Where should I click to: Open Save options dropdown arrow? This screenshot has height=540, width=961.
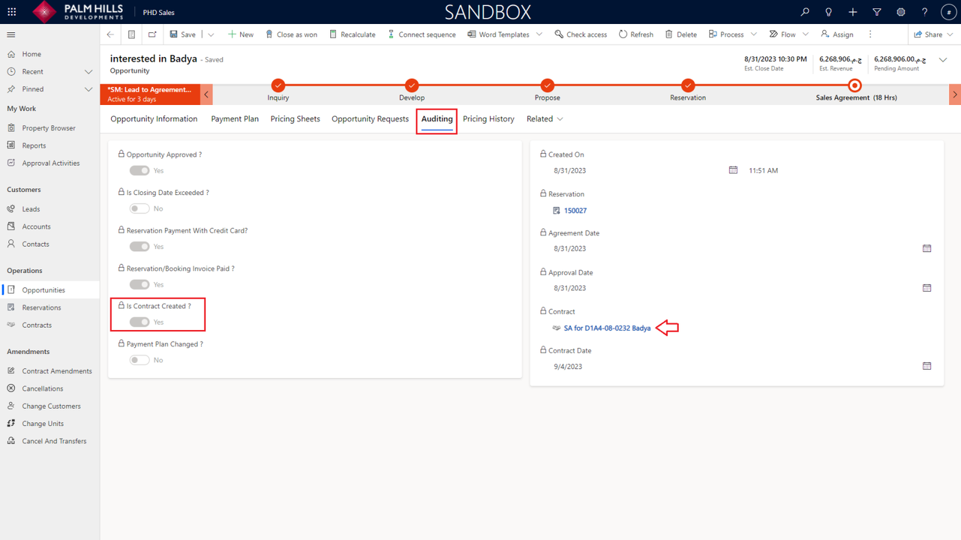[211, 34]
